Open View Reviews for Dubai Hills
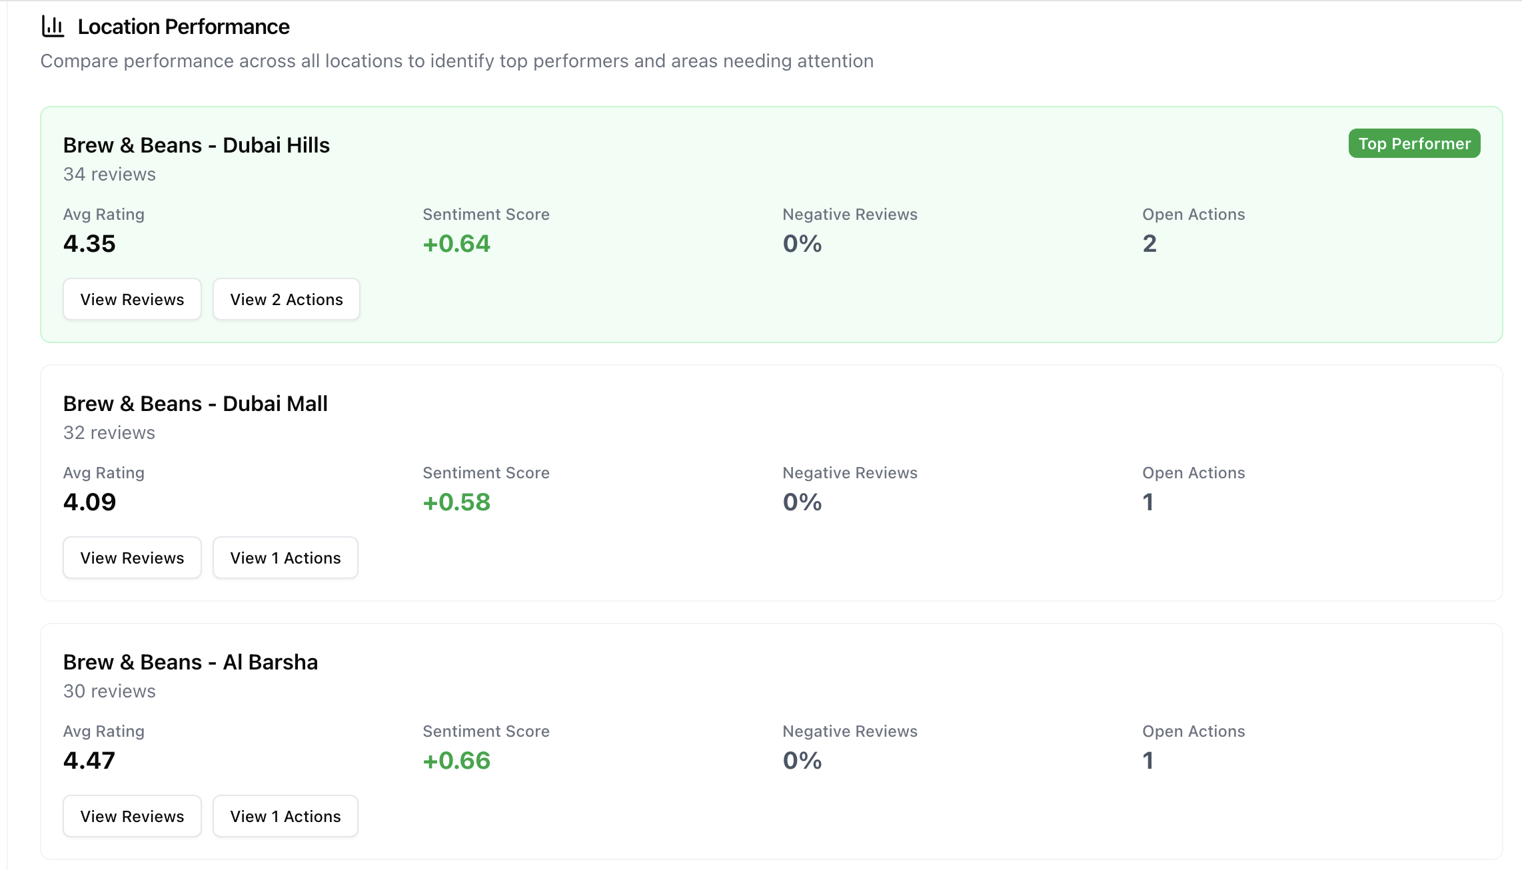 pos(132,300)
